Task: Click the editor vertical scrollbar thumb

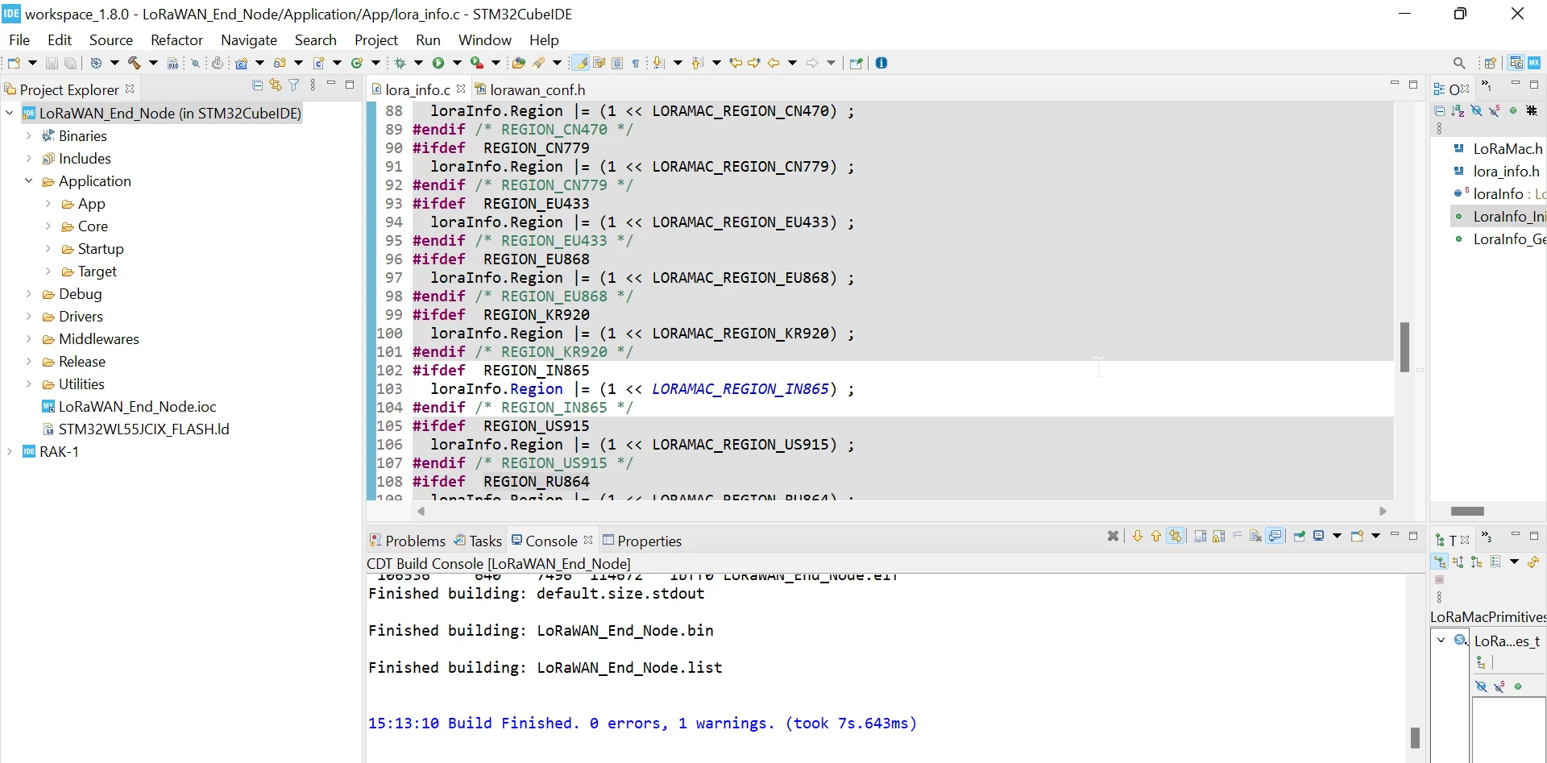Action: (x=1404, y=347)
